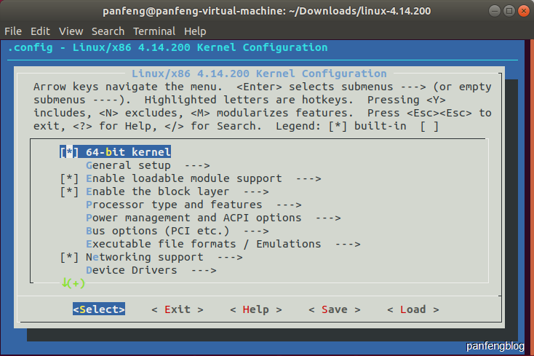The image size is (534, 356).
Task: Click the Select button
Action: point(99,309)
